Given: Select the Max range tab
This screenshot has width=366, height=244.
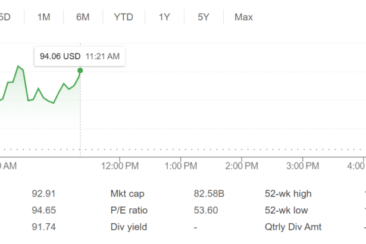Looking at the screenshot, I should 243,17.
